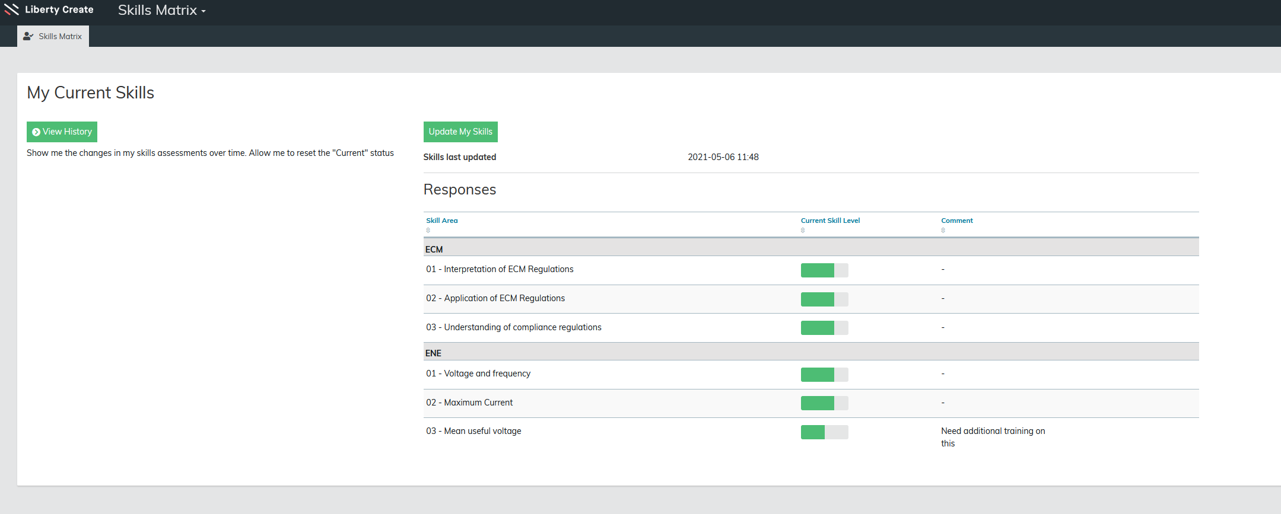The height and width of the screenshot is (514, 1281).
Task: Click the 'Need additional training on this' comment
Action: point(993,437)
